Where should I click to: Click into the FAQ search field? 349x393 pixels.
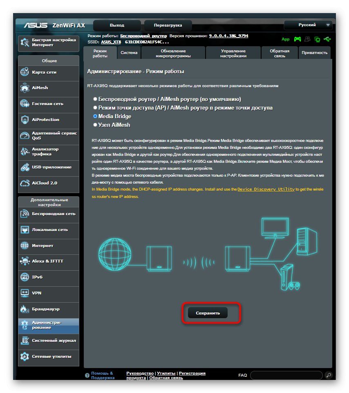click(x=286, y=375)
